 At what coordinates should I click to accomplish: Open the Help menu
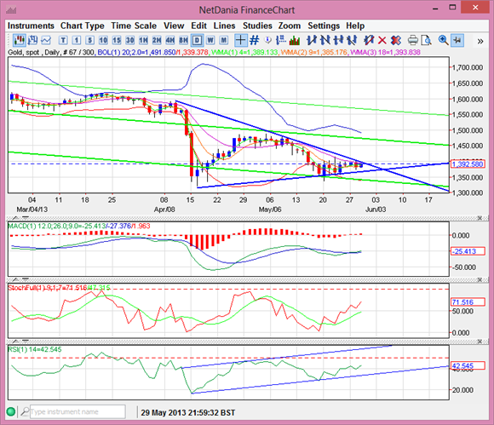pyautogui.click(x=355, y=26)
